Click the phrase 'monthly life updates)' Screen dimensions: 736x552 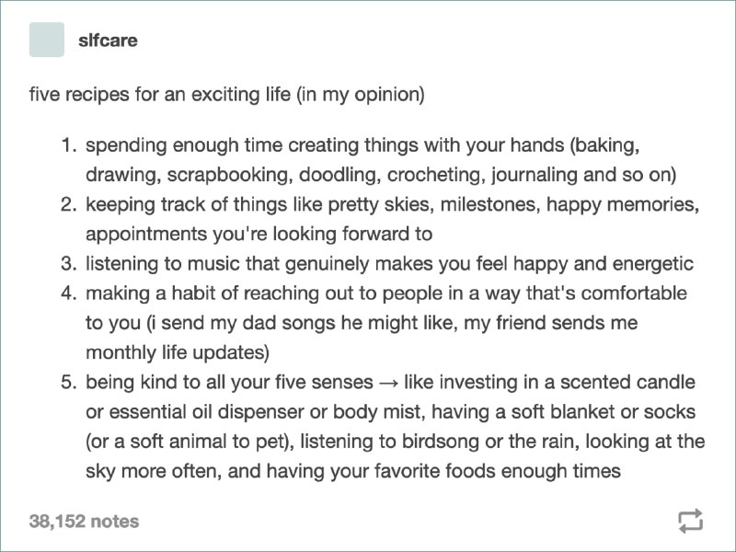point(178,352)
